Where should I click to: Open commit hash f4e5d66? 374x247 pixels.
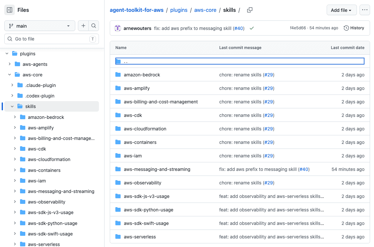click(298, 28)
